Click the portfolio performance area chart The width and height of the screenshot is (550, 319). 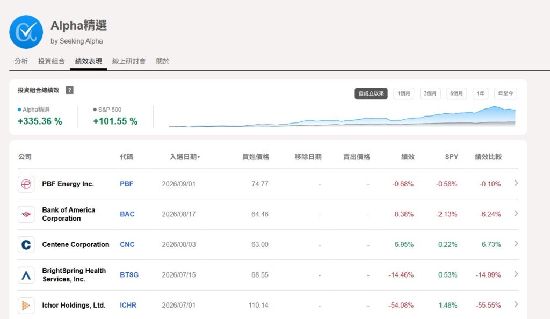[342, 117]
